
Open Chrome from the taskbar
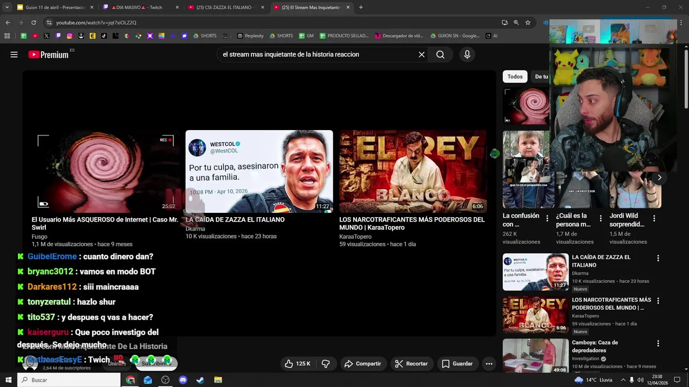pyautogui.click(x=130, y=380)
